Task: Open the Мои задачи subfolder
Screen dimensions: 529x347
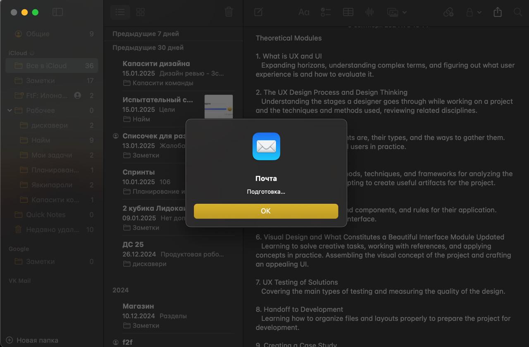Action: pyautogui.click(x=52, y=155)
